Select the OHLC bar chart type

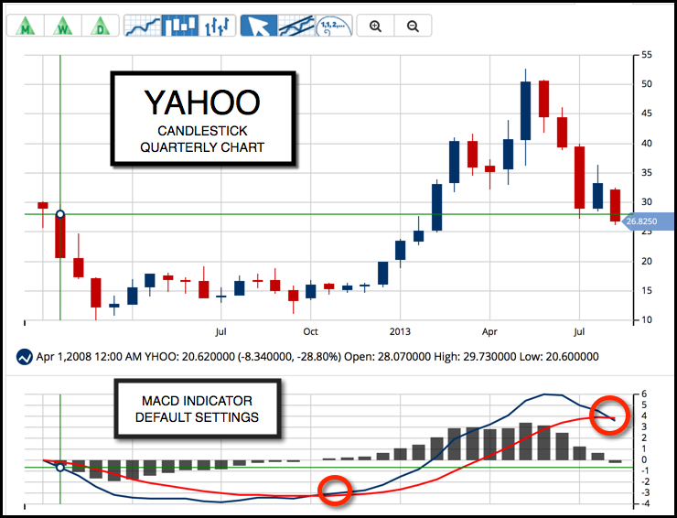pyautogui.click(x=217, y=26)
